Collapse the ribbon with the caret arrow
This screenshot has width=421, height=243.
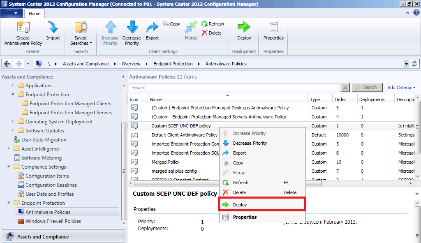pyautogui.click(x=407, y=13)
